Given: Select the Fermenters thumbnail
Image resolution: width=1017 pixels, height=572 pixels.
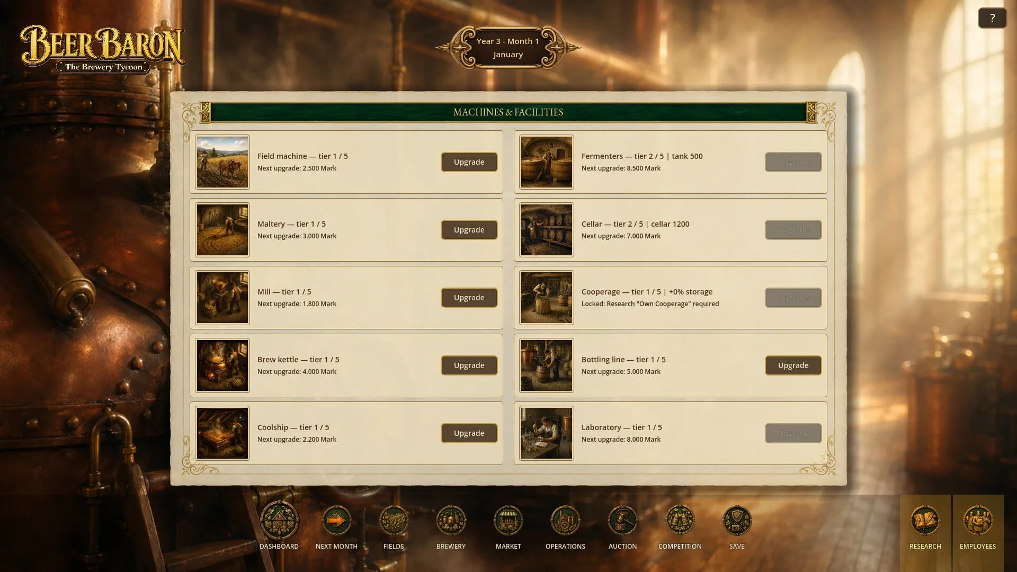Looking at the screenshot, I should click(x=547, y=162).
